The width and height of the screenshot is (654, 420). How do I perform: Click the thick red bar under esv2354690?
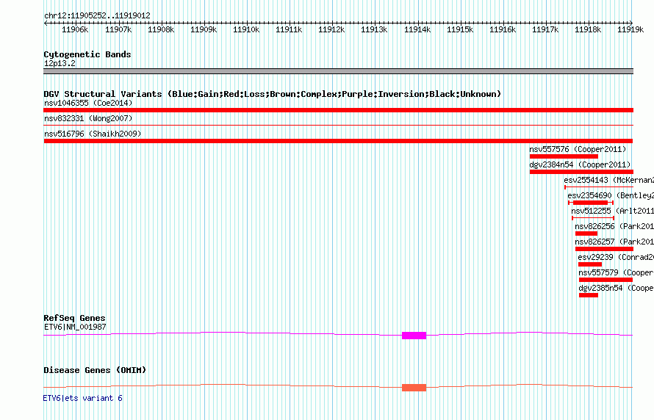coord(591,203)
